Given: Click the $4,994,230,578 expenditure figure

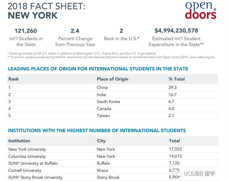Looking at the screenshot, I should 176,31.
